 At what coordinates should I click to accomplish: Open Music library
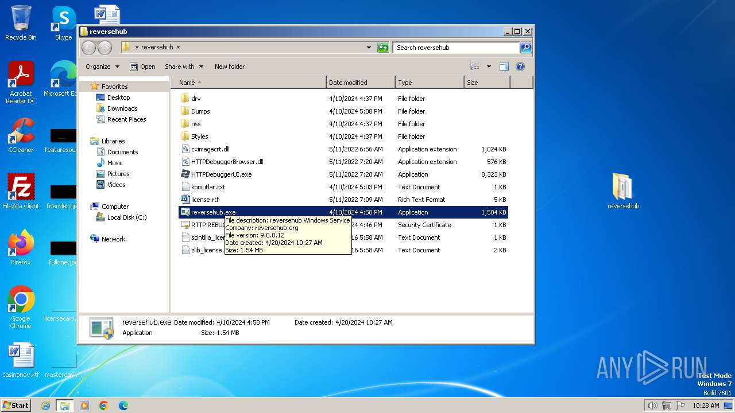(115, 163)
